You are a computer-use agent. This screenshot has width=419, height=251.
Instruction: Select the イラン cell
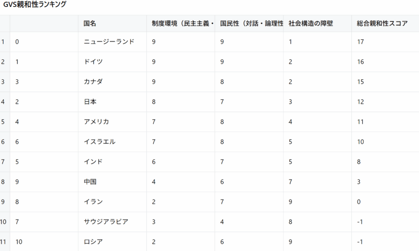[x=112, y=202]
